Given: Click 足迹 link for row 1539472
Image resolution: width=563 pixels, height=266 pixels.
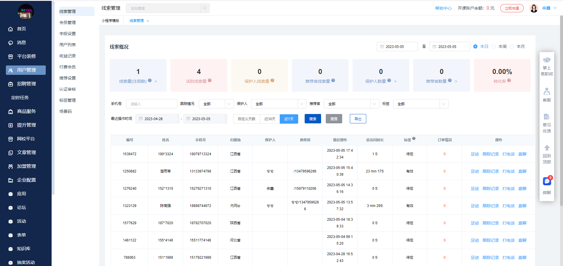Looking at the screenshot, I should point(475,154).
